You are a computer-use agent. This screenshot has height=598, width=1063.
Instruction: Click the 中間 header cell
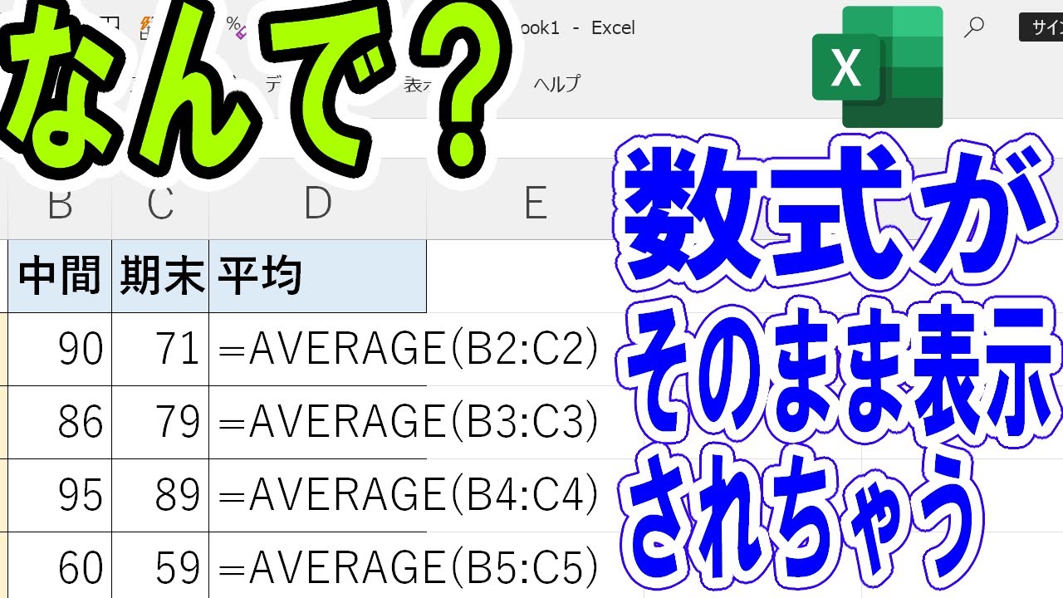tap(60, 277)
